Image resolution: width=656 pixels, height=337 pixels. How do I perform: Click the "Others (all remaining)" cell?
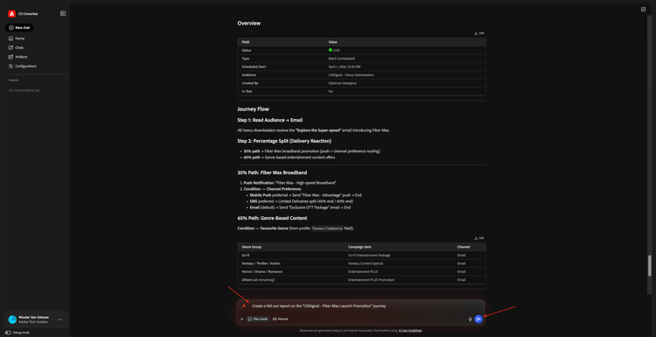[258, 279]
